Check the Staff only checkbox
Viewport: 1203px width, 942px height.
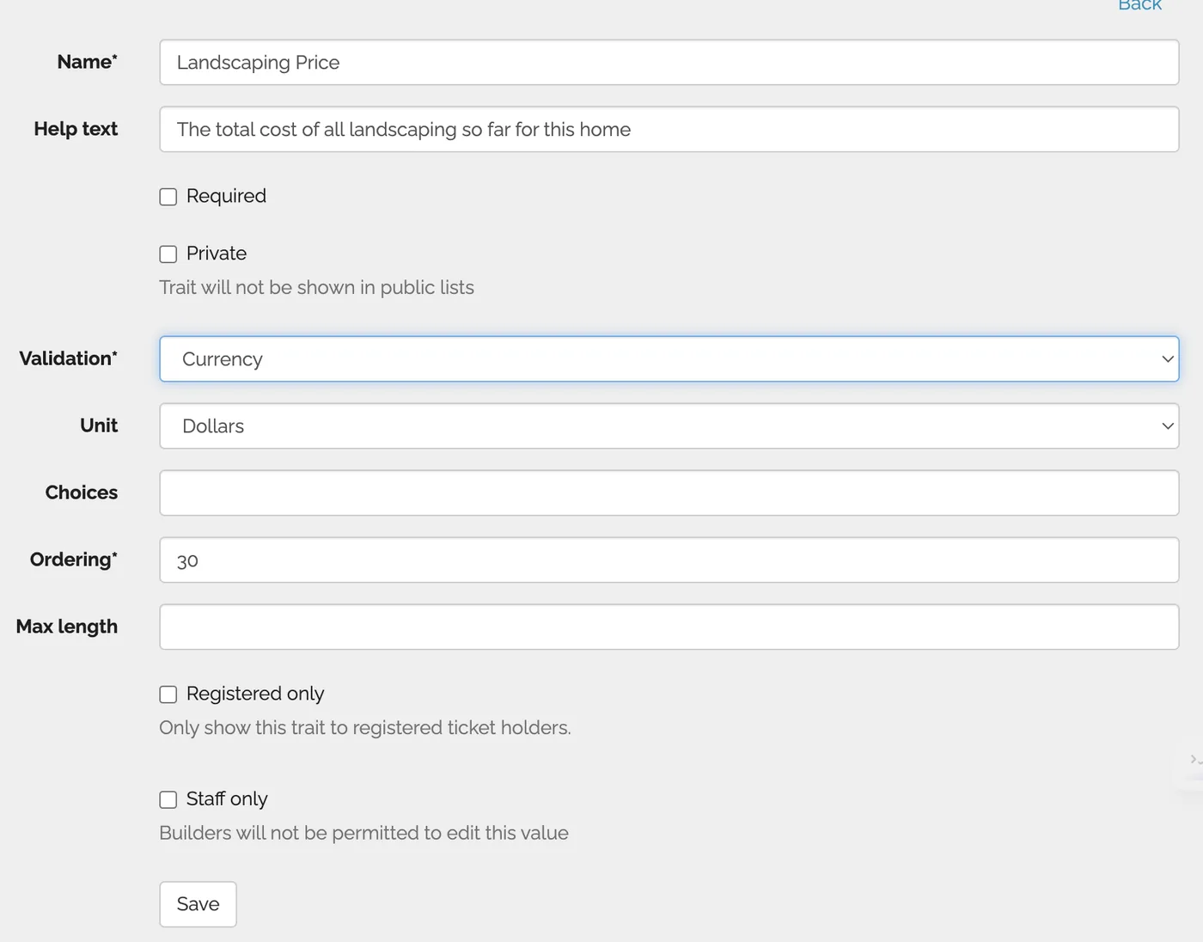point(168,800)
